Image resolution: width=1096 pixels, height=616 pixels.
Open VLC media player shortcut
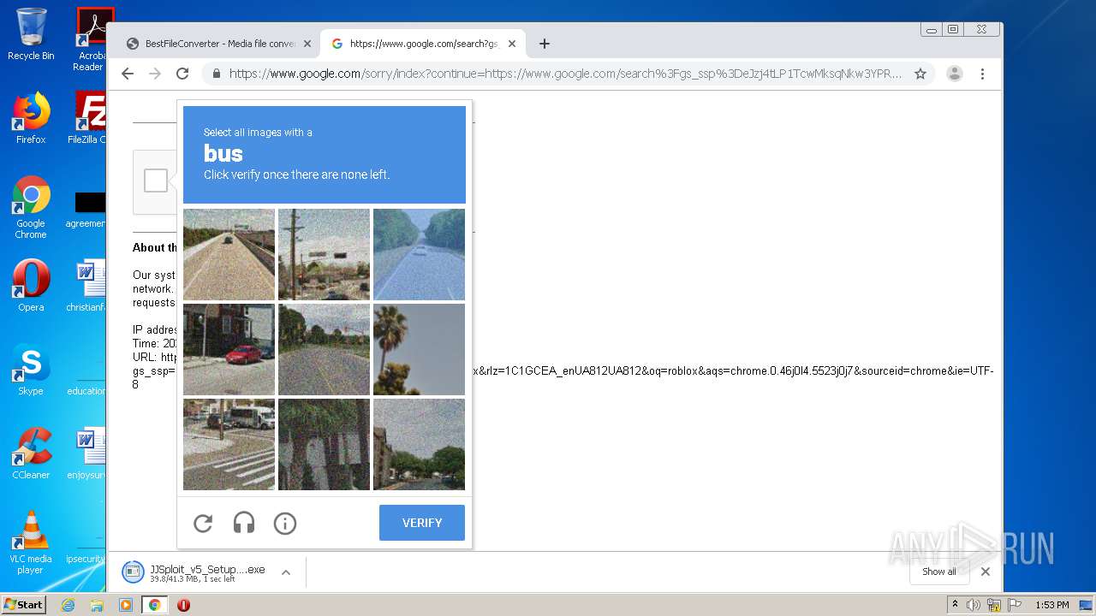[31, 542]
